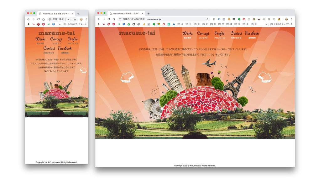The width and height of the screenshot is (313, 178).
Task: Open Amazon bookmark in the narrow browser window
Action: click(x=28, y=24)
